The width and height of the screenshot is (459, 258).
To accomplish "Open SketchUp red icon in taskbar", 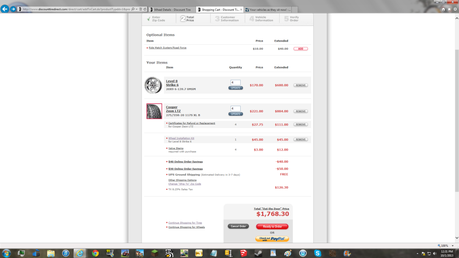I will (x=243, y=253).
